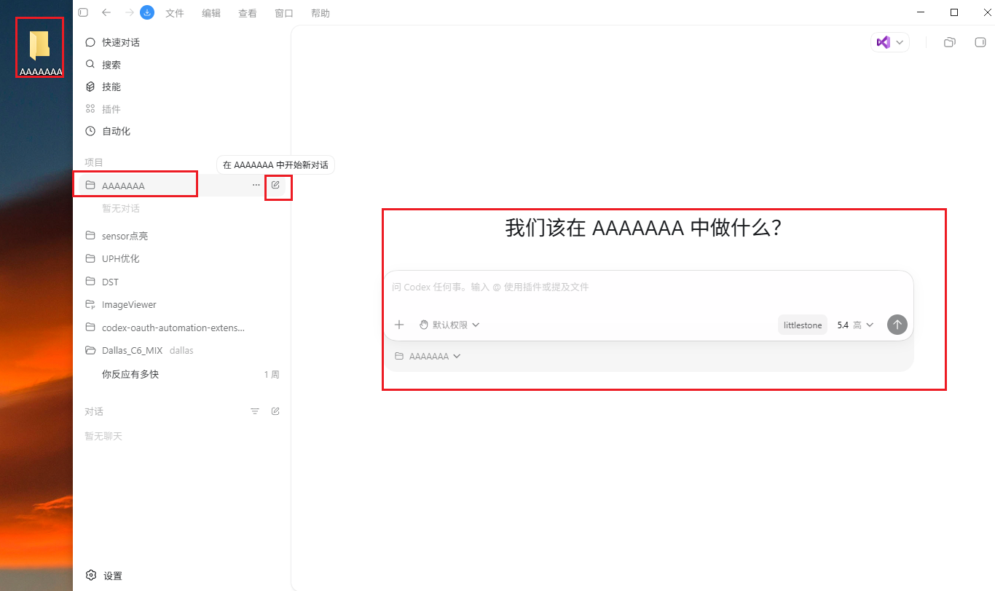Open the AAAAAAA folder dropdown below the input
The image size is (995, 591).
(x=428, y=356)
